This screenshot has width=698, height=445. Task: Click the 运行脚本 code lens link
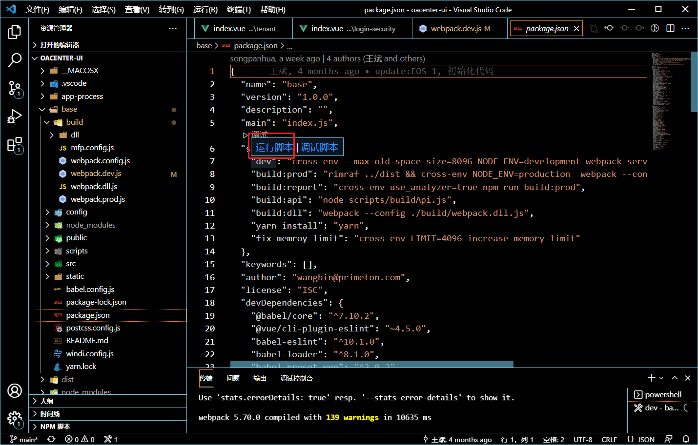tap(274, 147)
